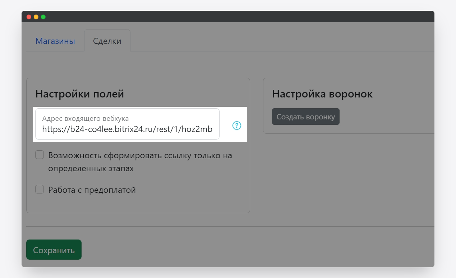456x278 pixels.
Task: Switch to the "Магазины" tab
Action: 55,41
